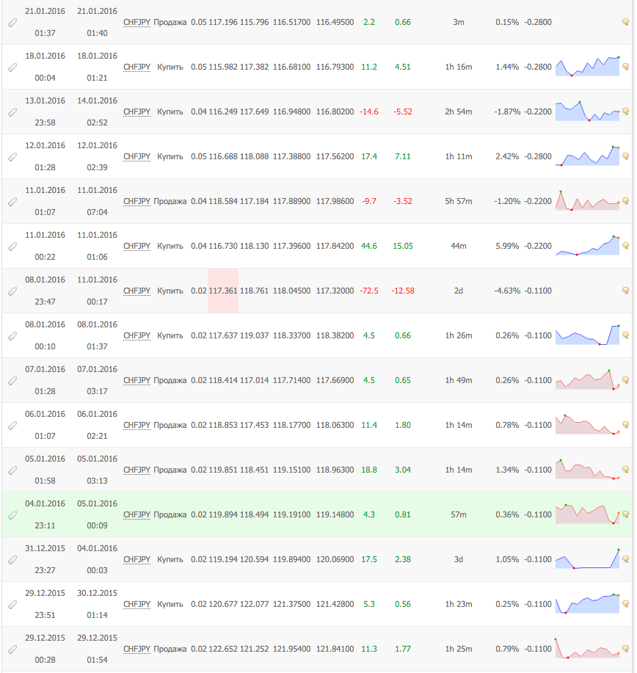Viewport: 637px width, 673px height.
Task: View mini chart of the 06.01.2016 trade
Action: tap(587, 424)
